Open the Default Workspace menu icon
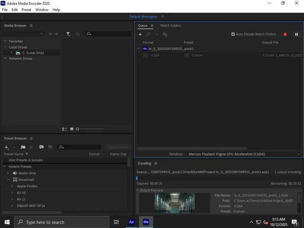This screenshot has width=304, height=228. coord(163,17)
